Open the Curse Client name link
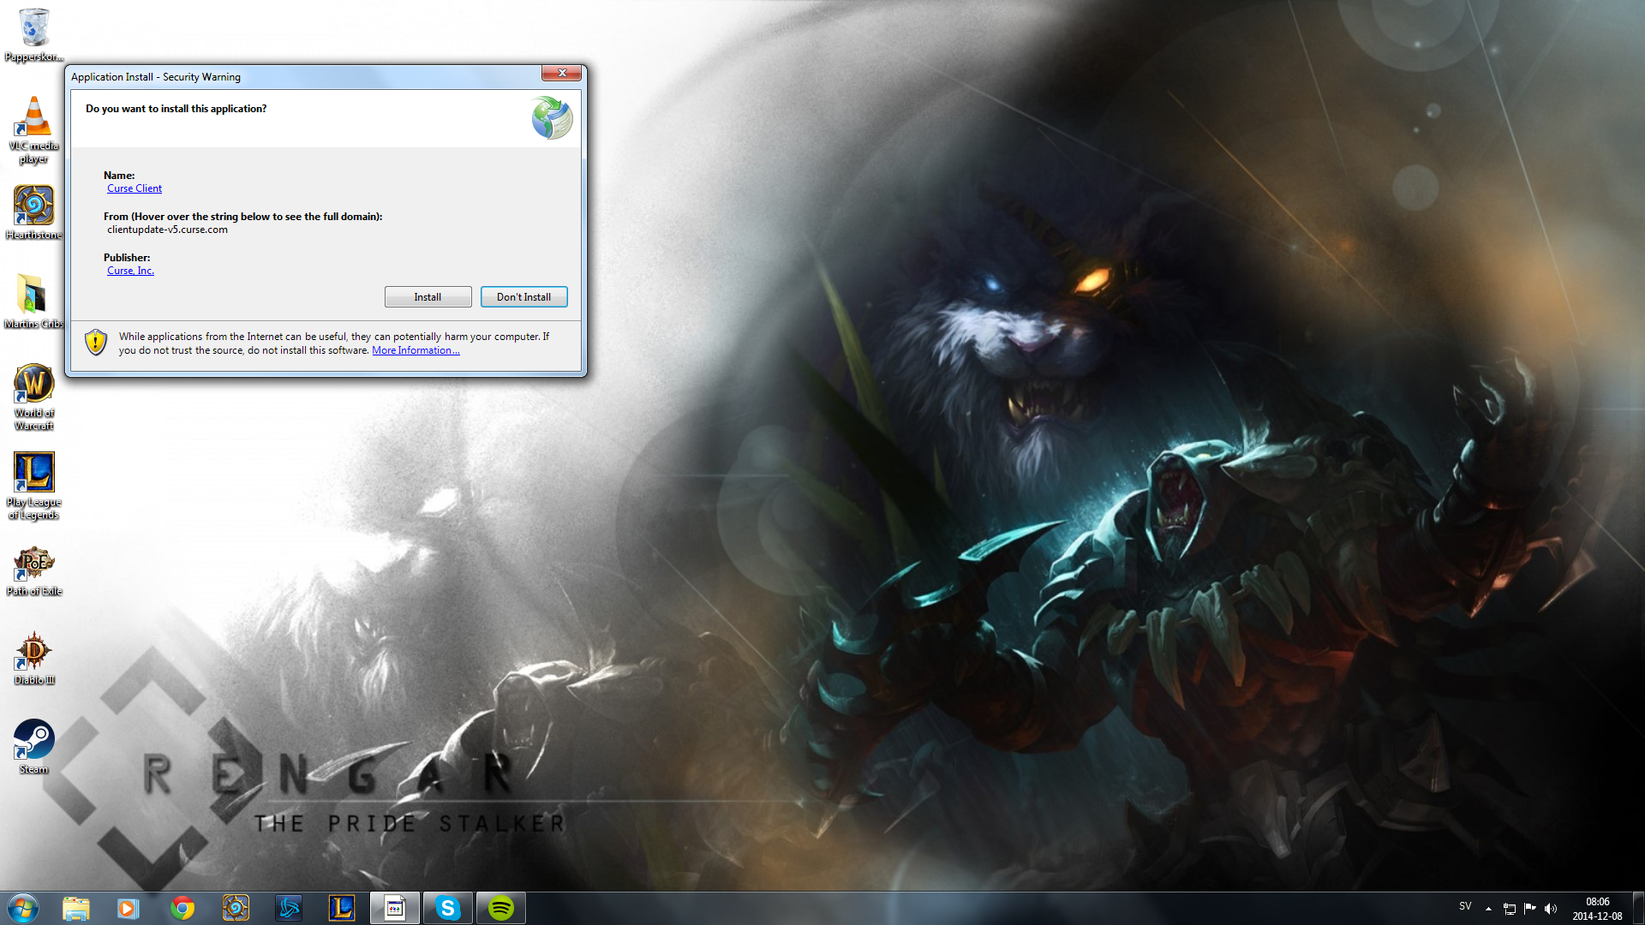The image size is (1645, 925). tap(135, 188)
